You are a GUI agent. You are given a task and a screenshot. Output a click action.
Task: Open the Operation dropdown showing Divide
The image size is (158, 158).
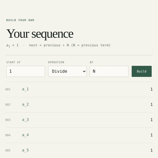tap(67, 71)
